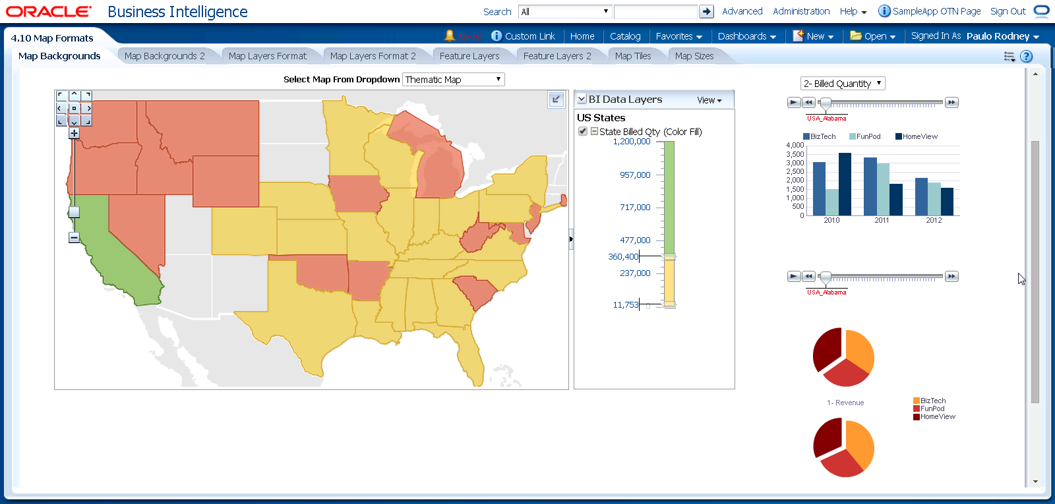The width and height of the screenshot is (1055, 504).
Task: Step forward on the upper section slider
Action: click(x=951, y=102)
